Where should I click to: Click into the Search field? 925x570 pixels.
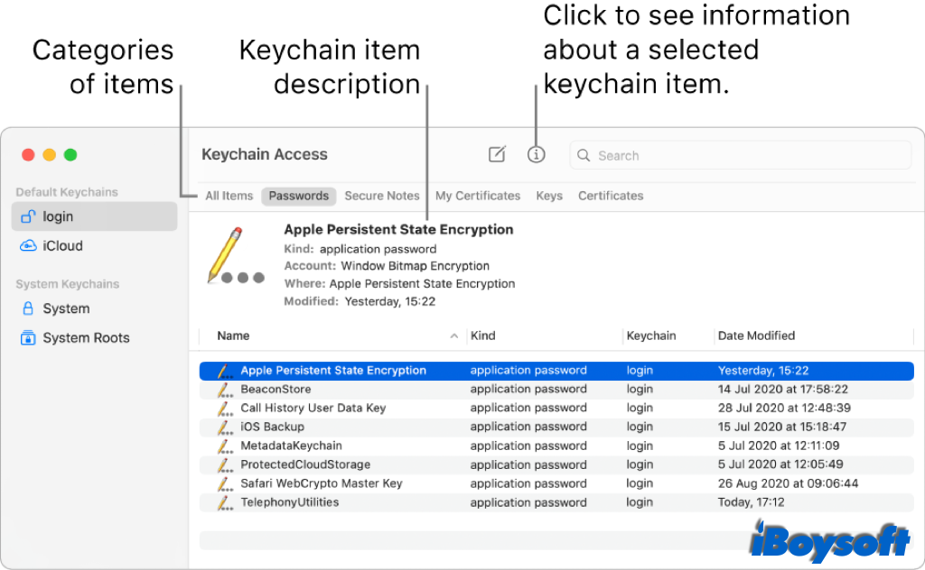741,155
